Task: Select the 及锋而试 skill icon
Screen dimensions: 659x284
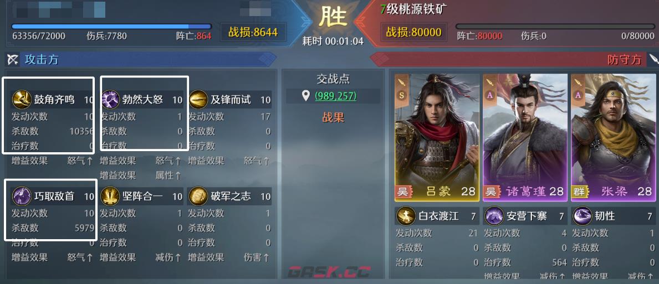Action: point(198,100)
